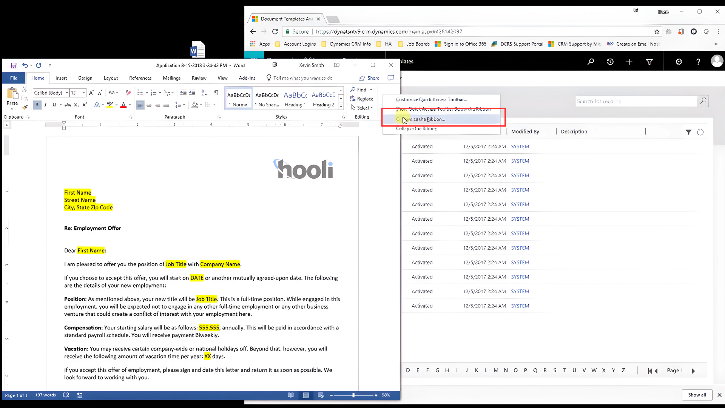Click the Decrease Font Size icon
The height and width of the screenshot is (408, 725).
pyautogui.click(x=100, y=93)
